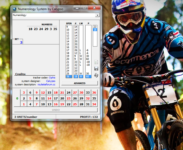Image resolution: width=183 pixels, height=150 pixels.
Task: Select 23 in the small right list
Action: tap(95, 27)
